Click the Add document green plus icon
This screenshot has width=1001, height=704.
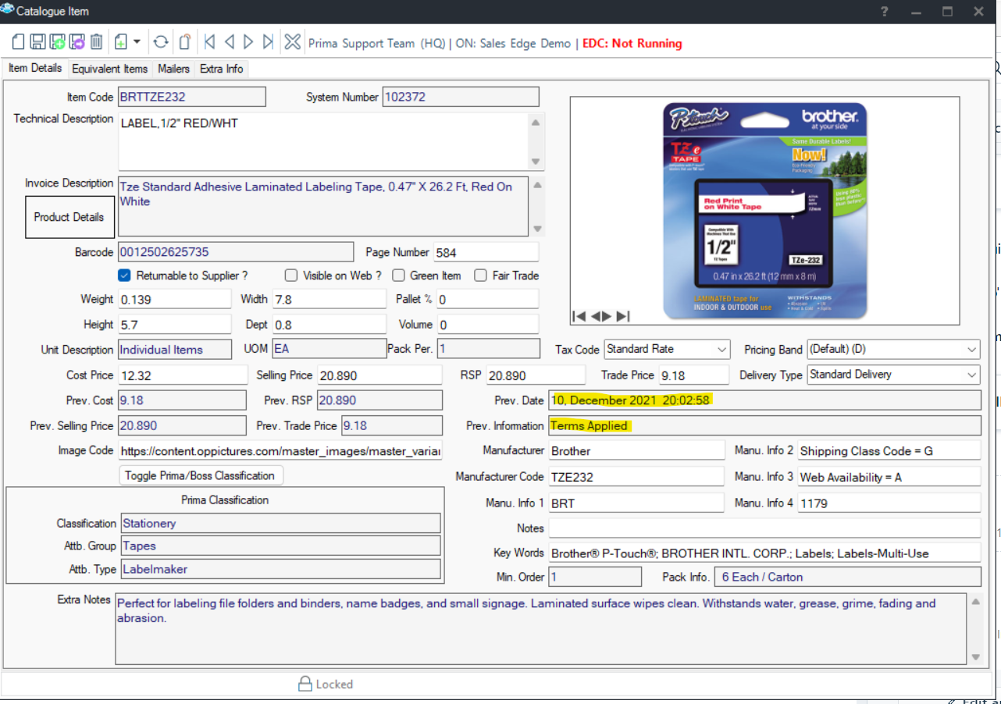point(120,42)
